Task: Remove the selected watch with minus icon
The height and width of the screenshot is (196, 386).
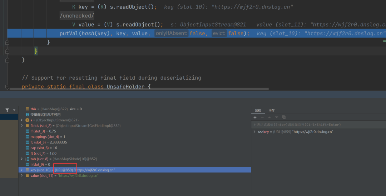Action: point(262,117)
